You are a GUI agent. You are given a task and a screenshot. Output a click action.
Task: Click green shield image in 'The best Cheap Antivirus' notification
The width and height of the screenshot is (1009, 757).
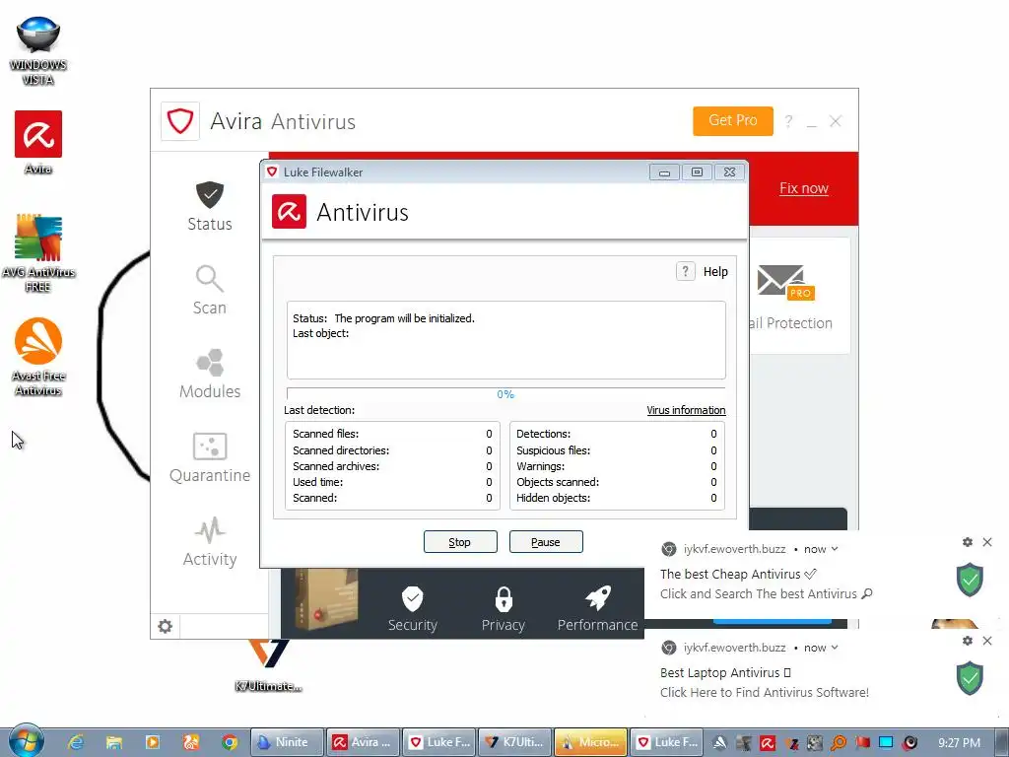970,580
